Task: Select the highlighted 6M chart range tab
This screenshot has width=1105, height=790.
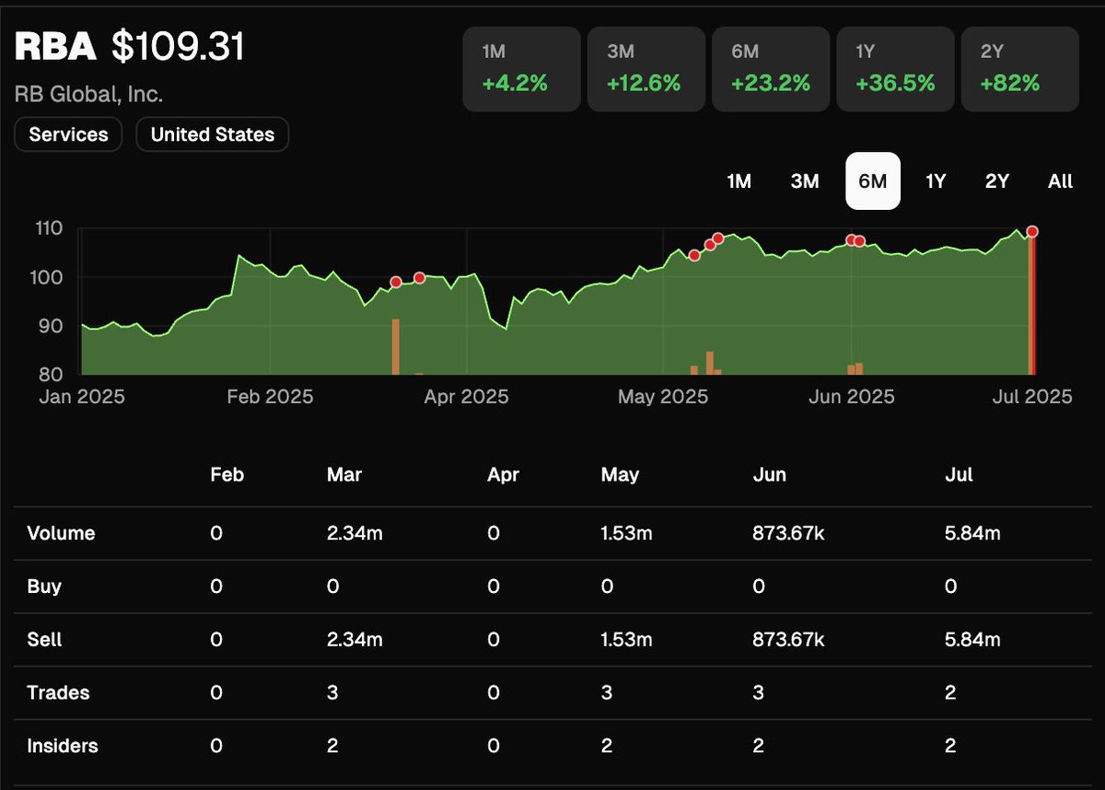Action: point(873,181)
